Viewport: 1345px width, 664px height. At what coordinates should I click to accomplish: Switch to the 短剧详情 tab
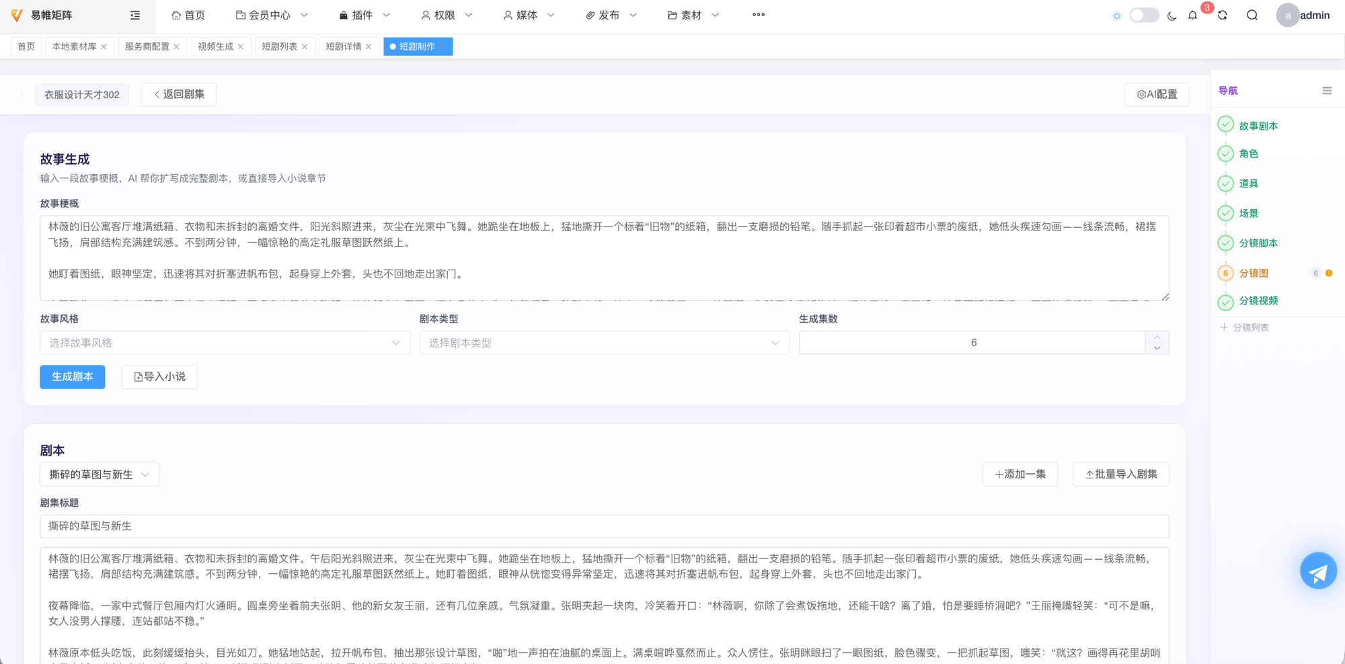[343, 46]
